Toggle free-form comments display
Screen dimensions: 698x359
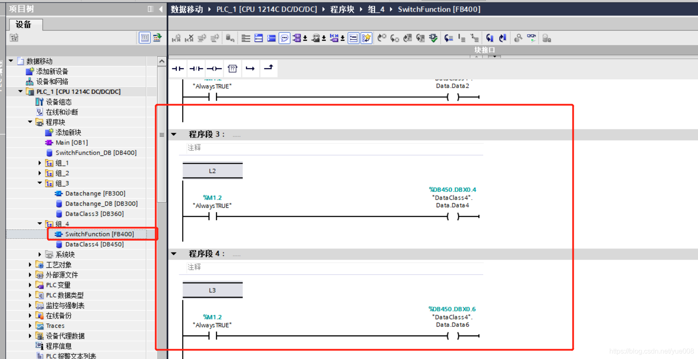(x=285, y=39)
